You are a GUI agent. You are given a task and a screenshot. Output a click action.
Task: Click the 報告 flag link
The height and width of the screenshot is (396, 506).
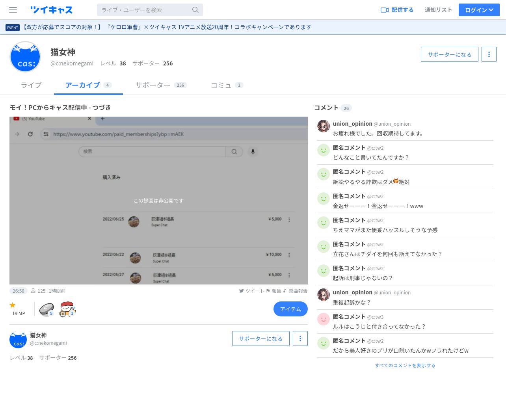273,291
